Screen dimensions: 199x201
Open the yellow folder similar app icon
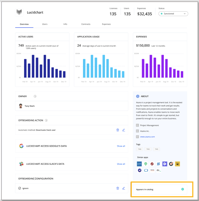pos(177,164)
